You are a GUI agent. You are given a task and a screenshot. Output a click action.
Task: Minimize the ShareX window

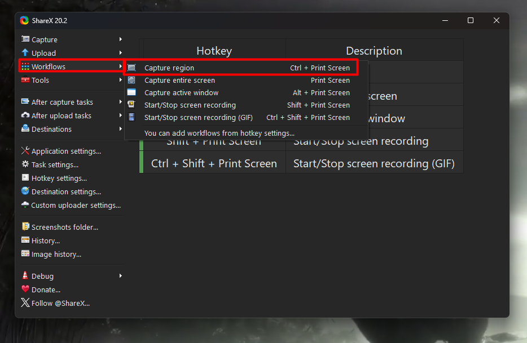(x=445, y=20)
